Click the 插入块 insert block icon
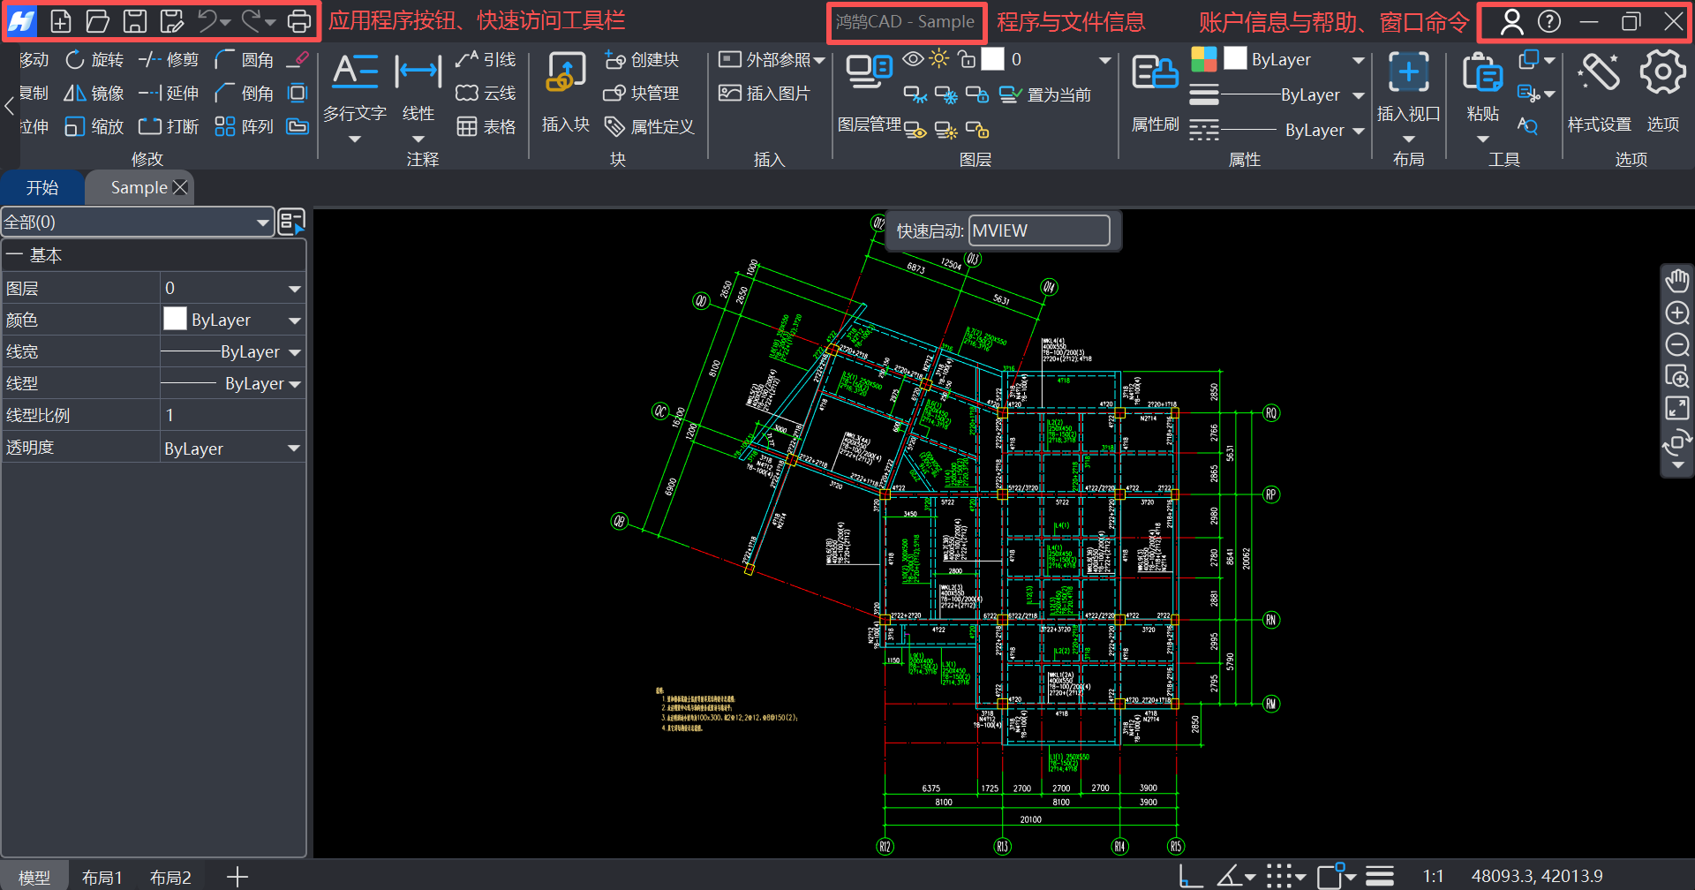This screenshot has height=890, width=1695. click(565, 88)
